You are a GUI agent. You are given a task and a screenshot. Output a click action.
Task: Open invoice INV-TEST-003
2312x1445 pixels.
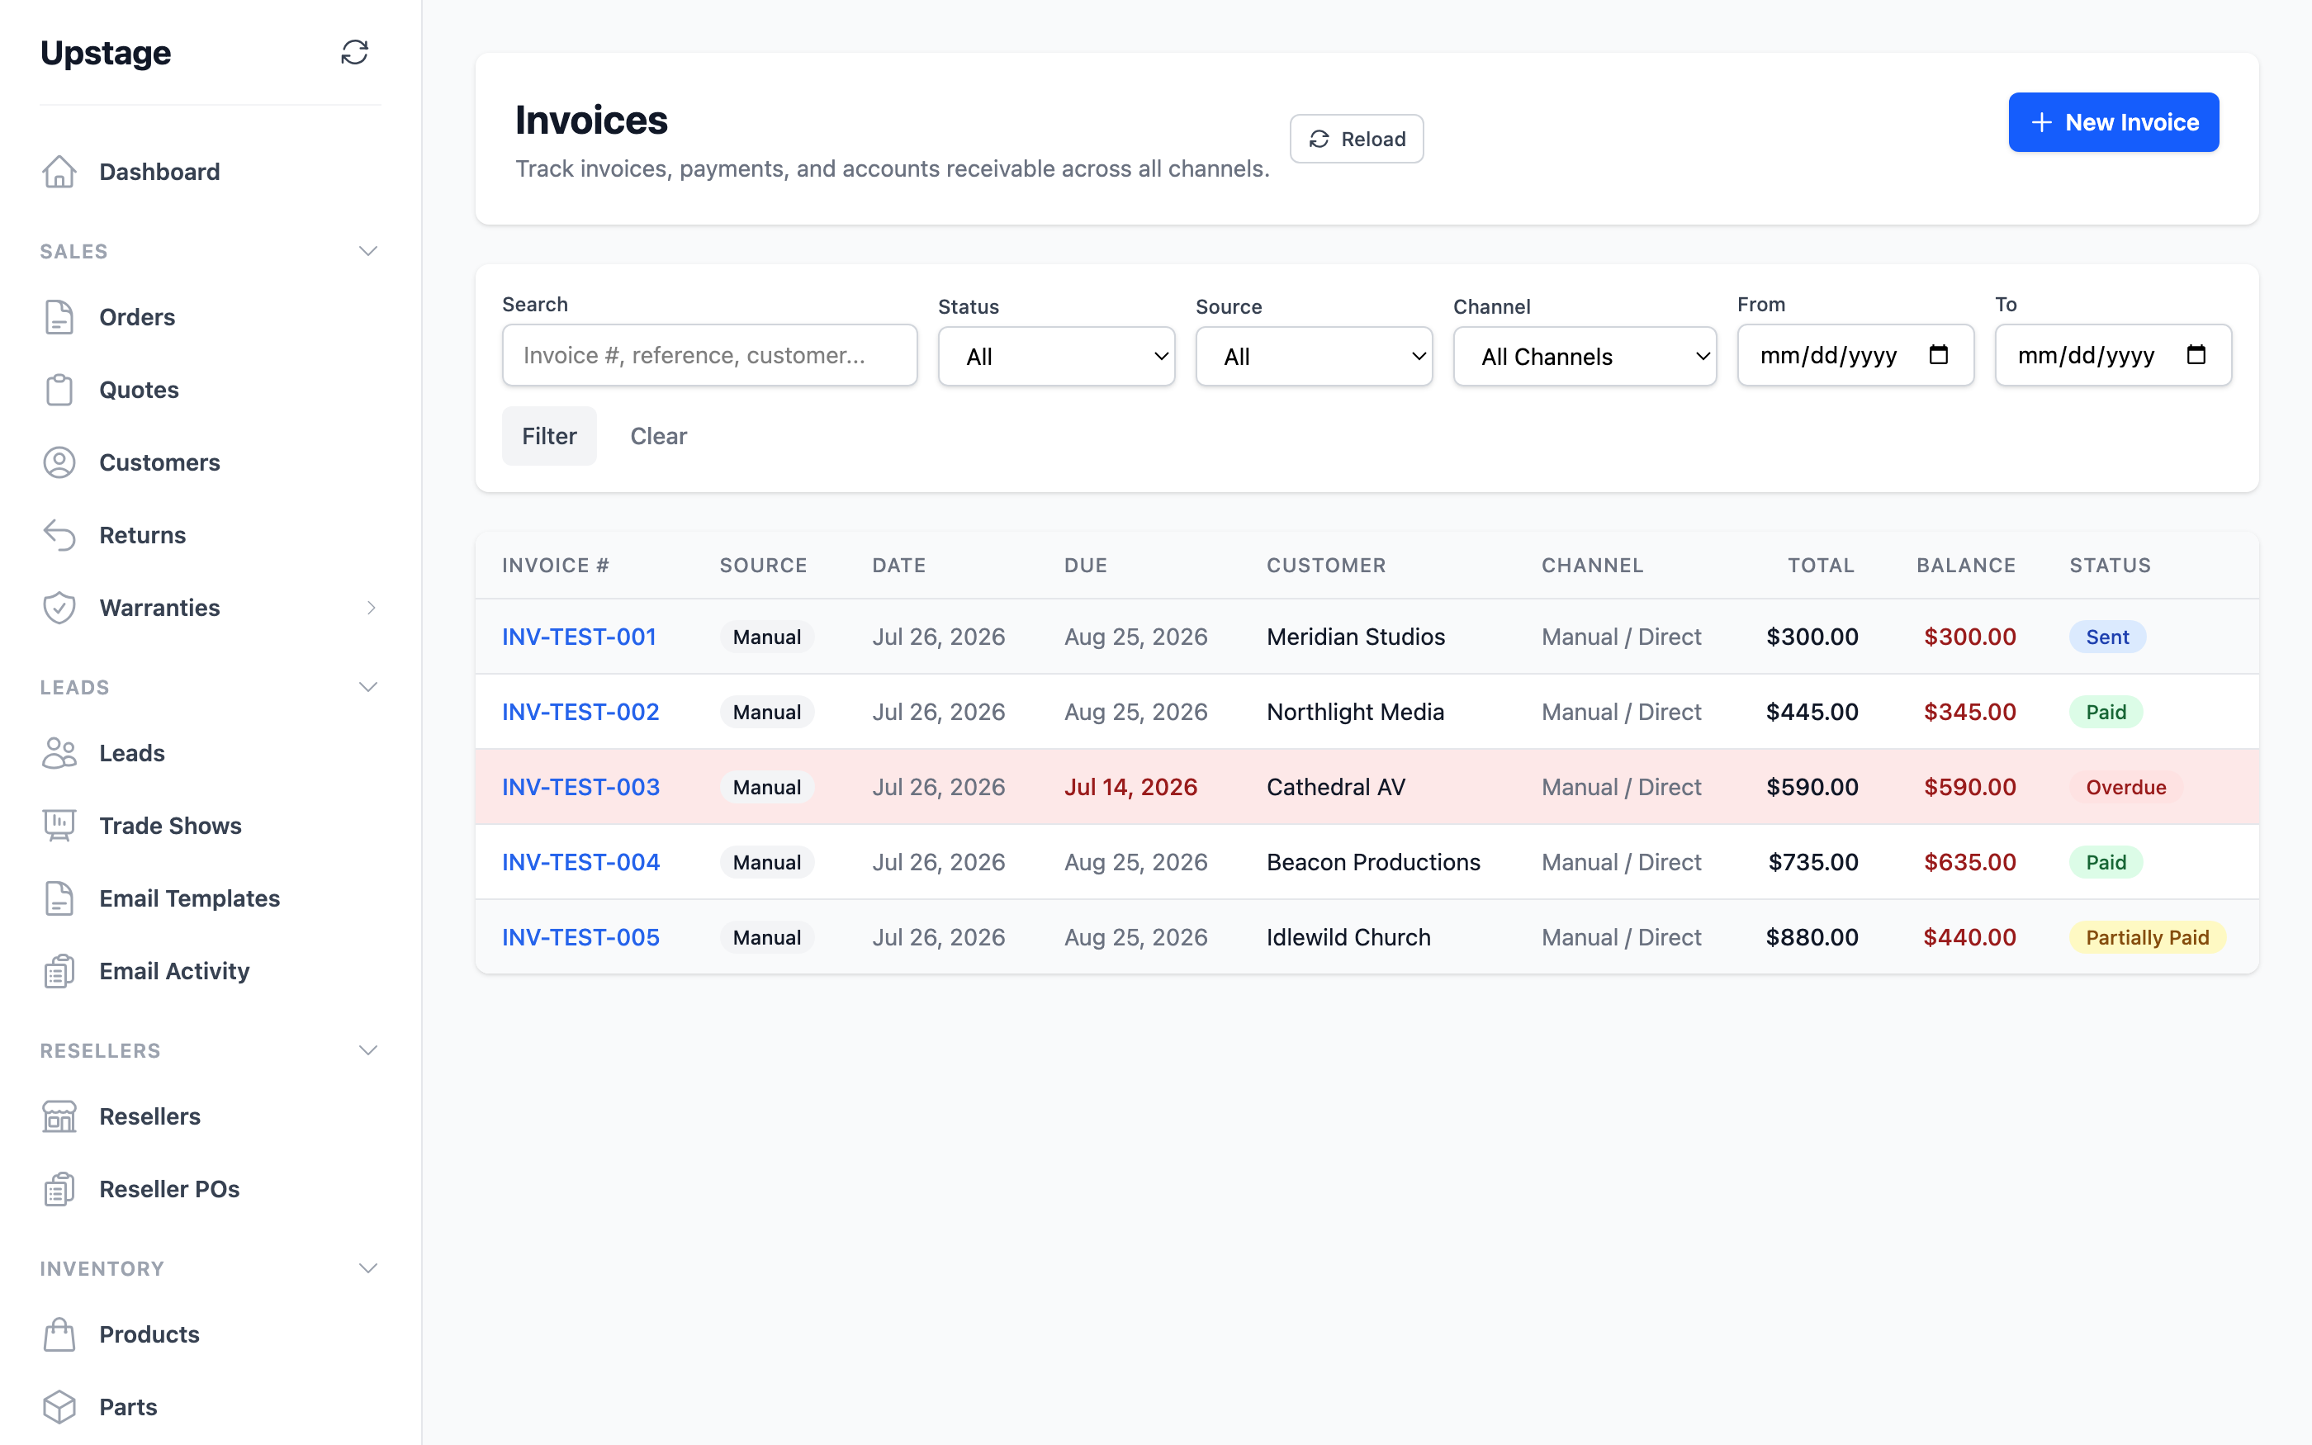tap(580, 787)
